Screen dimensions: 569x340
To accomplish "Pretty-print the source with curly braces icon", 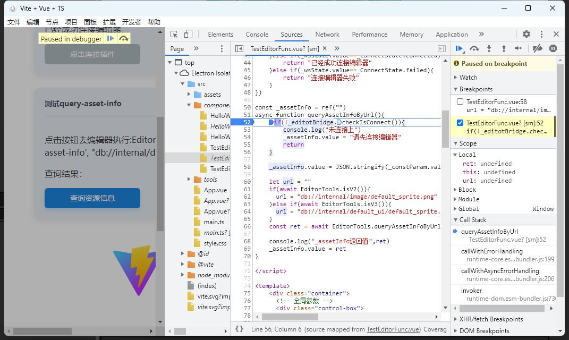I will [x=239, y=329].
